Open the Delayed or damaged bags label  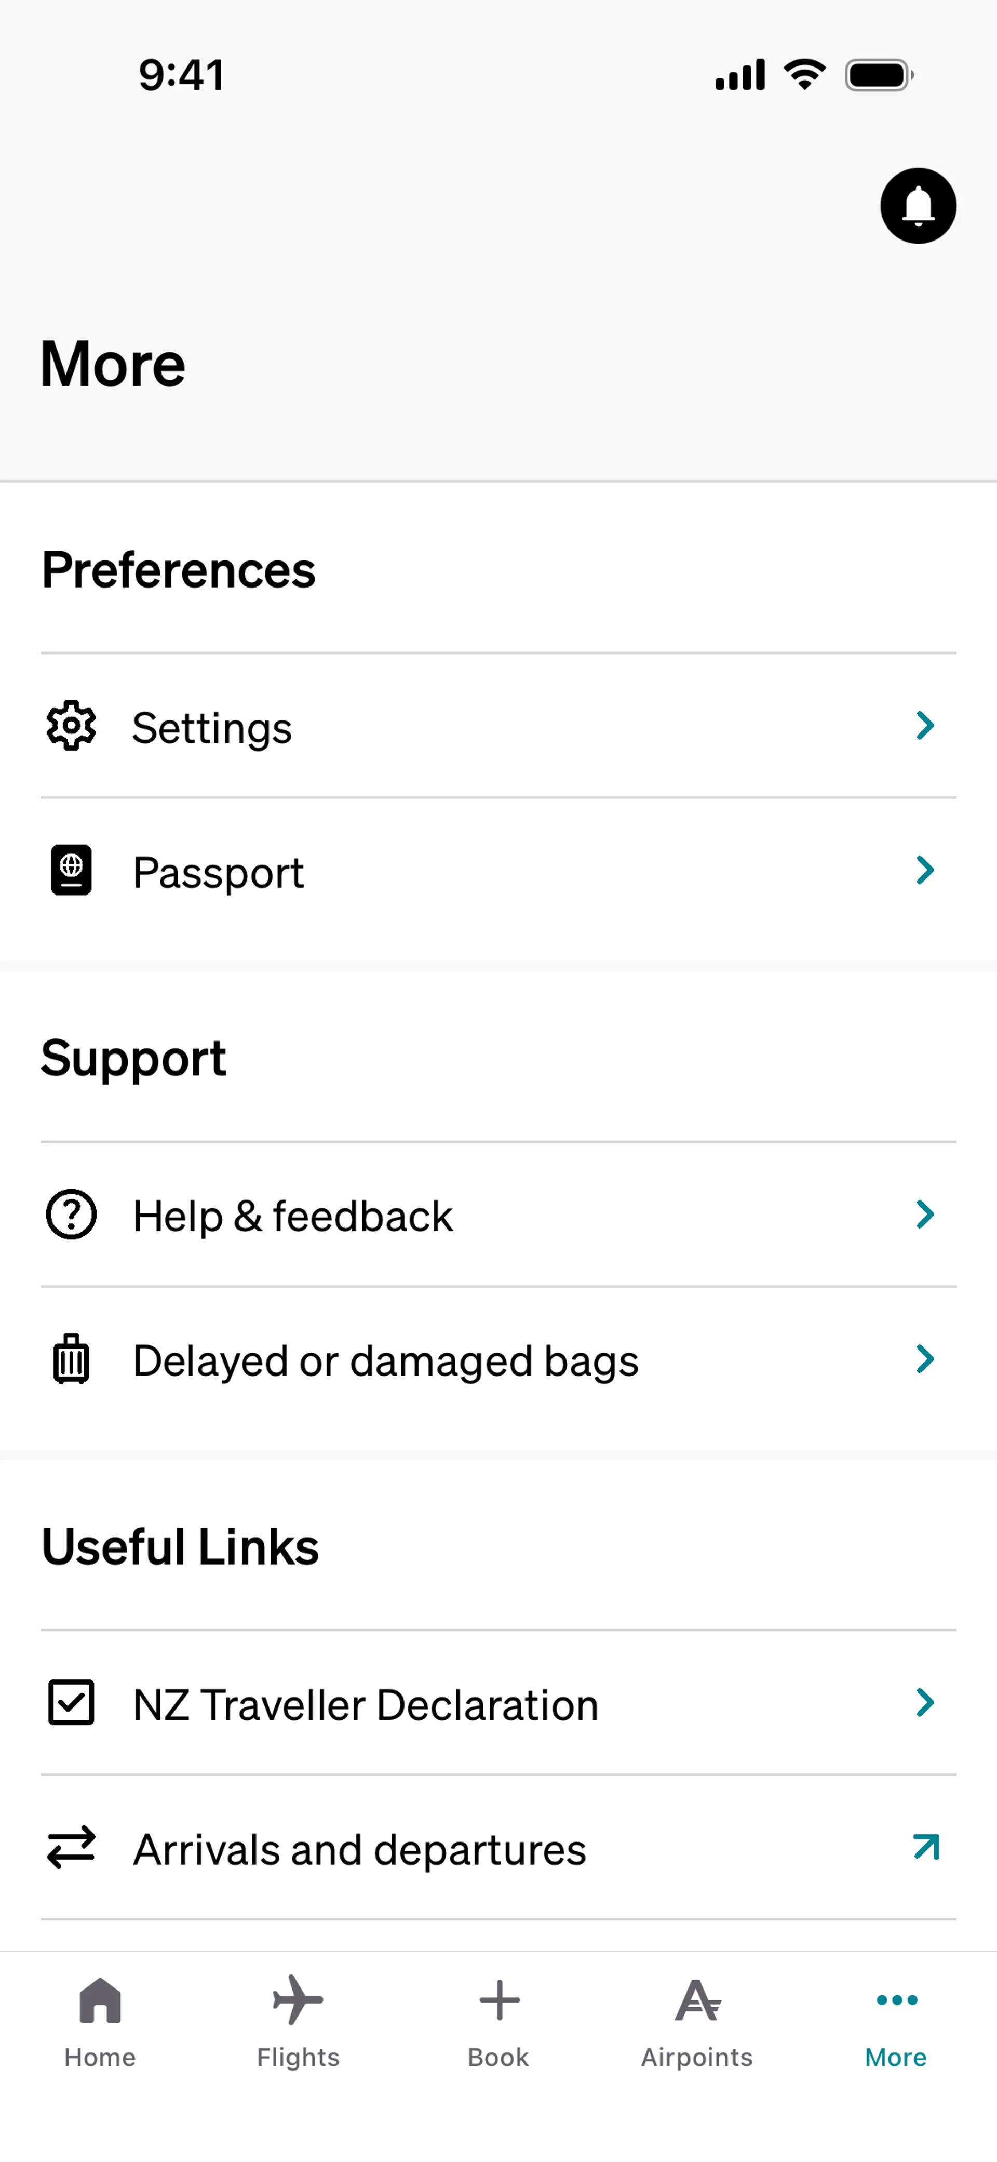pos(386,1360)
